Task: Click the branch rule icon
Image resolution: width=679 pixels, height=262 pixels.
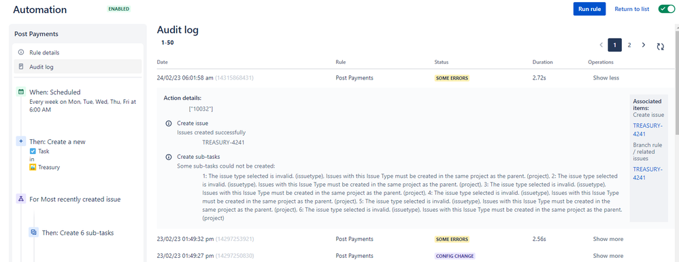Action: click(21, 200)
